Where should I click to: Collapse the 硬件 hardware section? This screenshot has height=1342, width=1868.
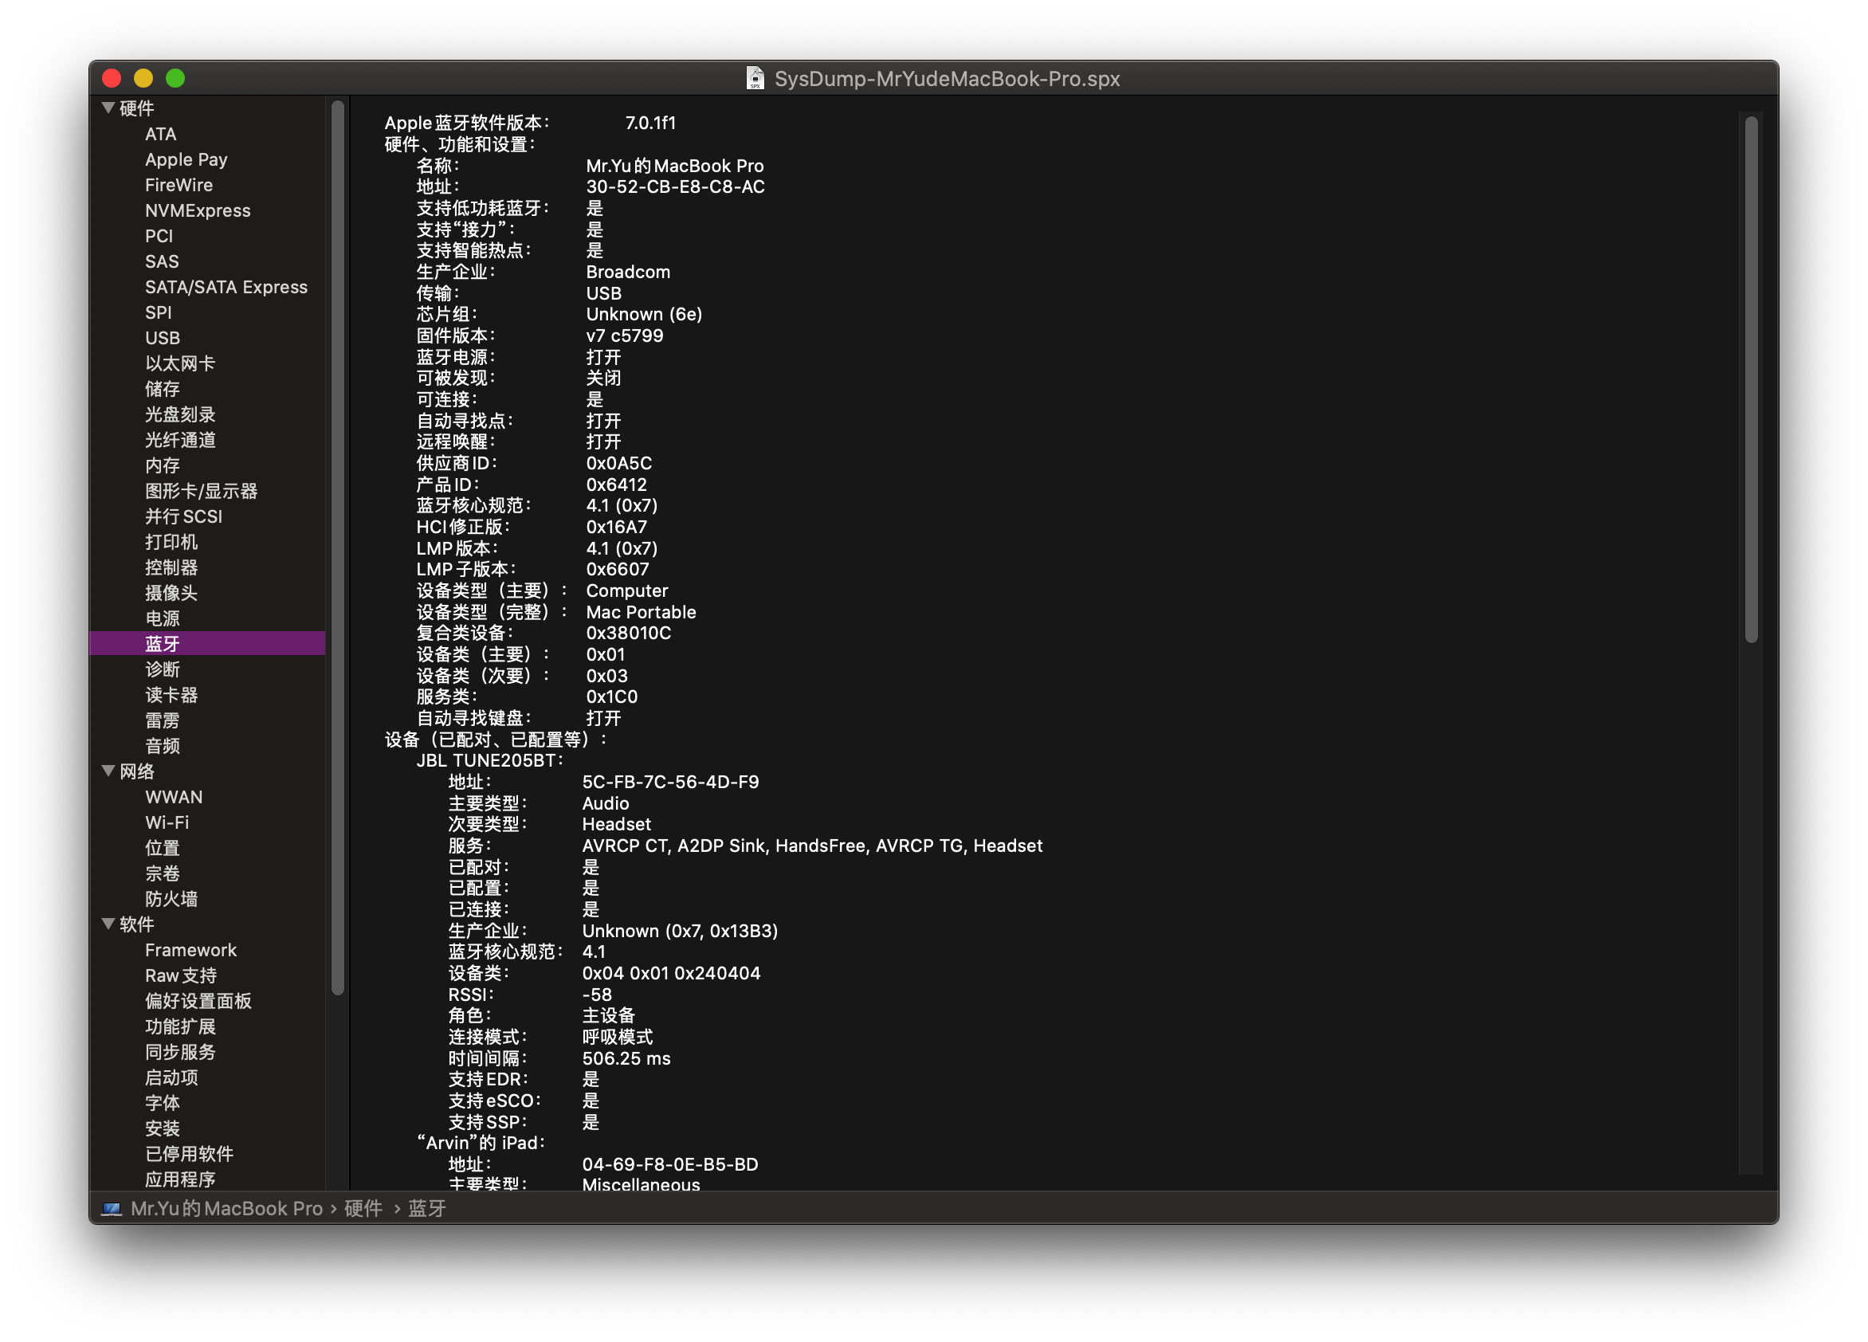pos(108,108)
